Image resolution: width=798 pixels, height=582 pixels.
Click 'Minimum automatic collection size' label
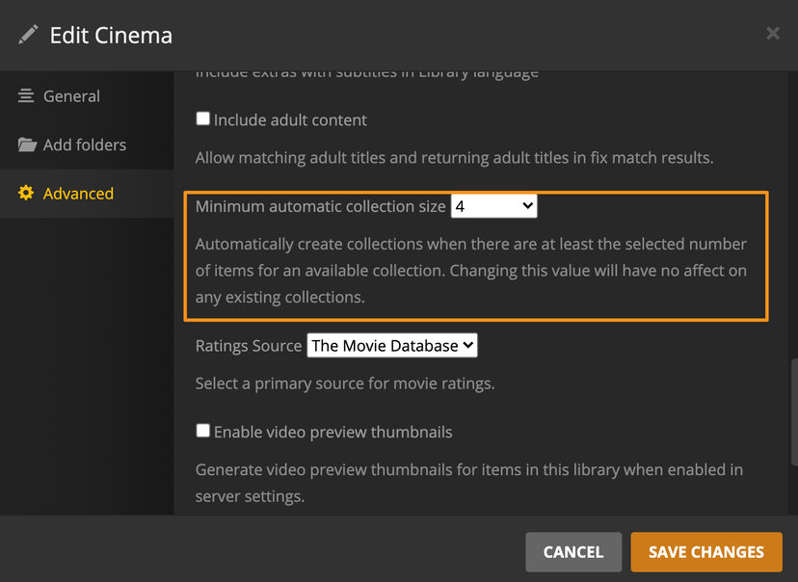point(320,206)
